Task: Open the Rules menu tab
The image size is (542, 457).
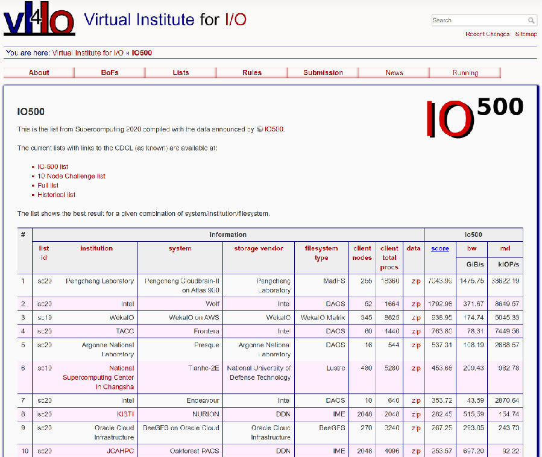Action: click(252, 72)
